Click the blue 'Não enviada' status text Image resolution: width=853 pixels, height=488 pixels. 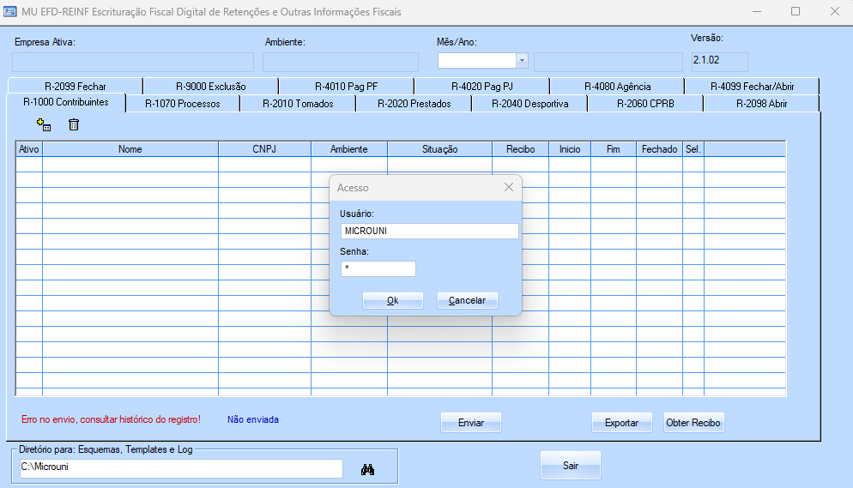pos(253,419)
